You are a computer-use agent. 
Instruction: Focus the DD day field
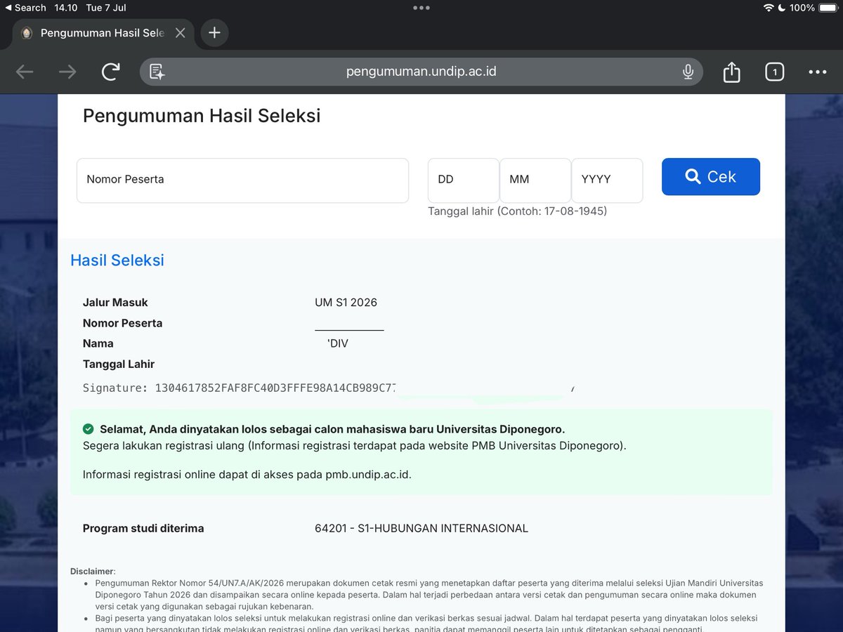[x=463, y=180]
